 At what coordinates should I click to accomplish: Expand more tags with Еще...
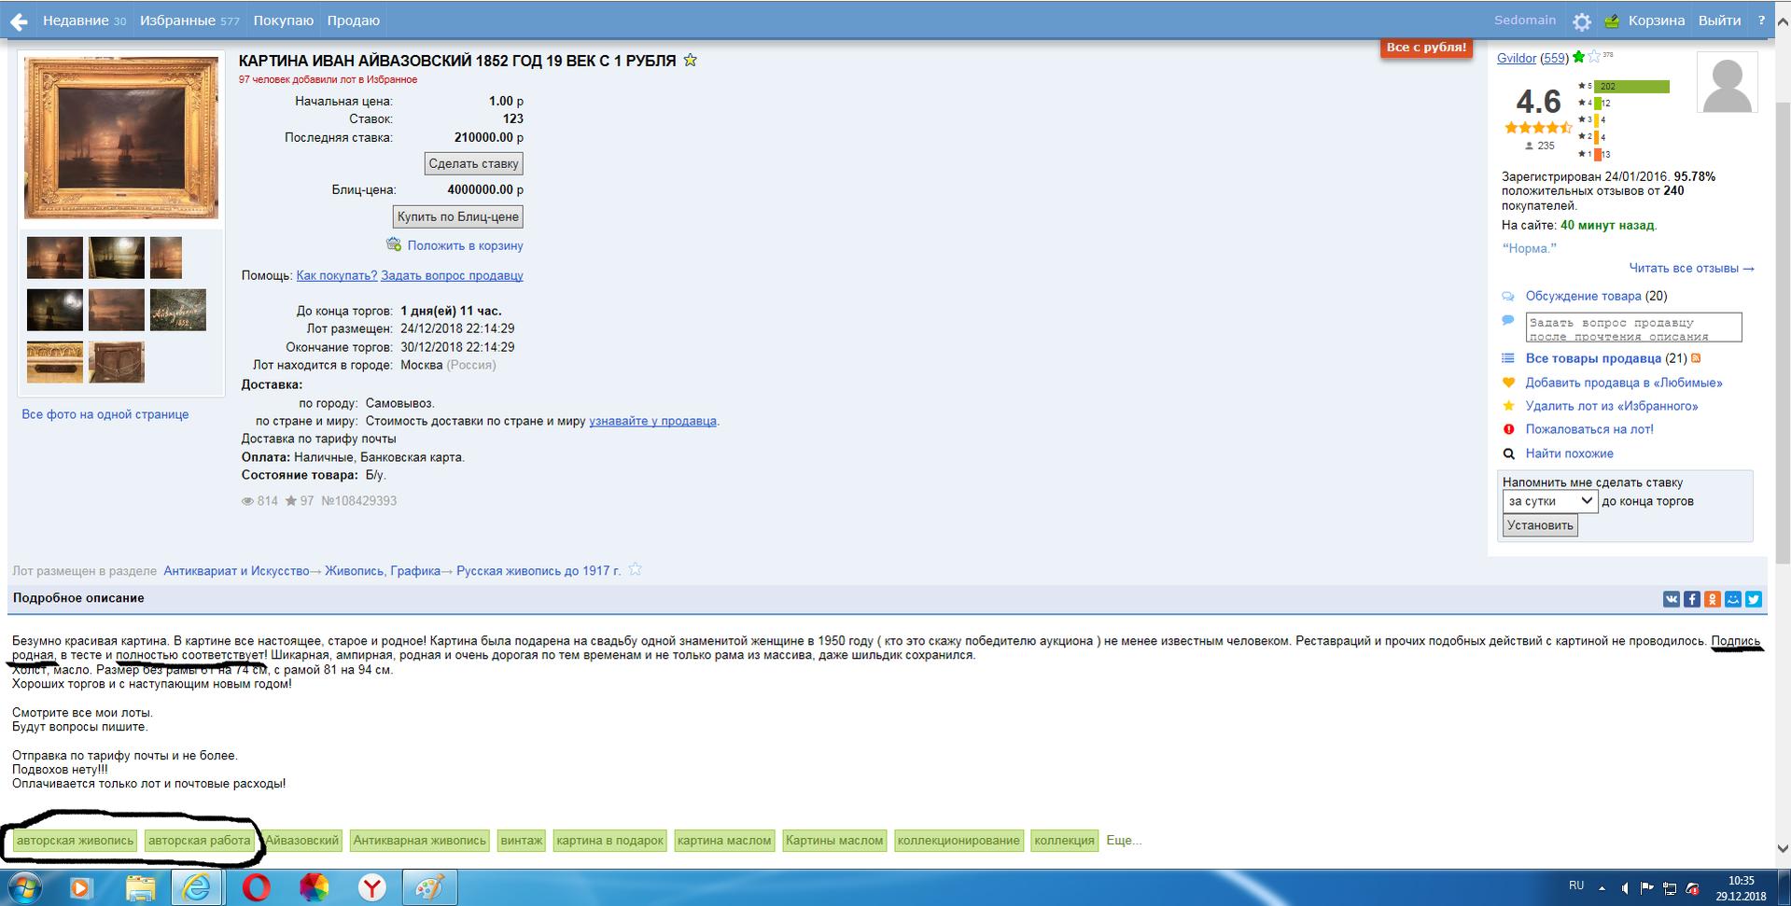pos(1124,841)
